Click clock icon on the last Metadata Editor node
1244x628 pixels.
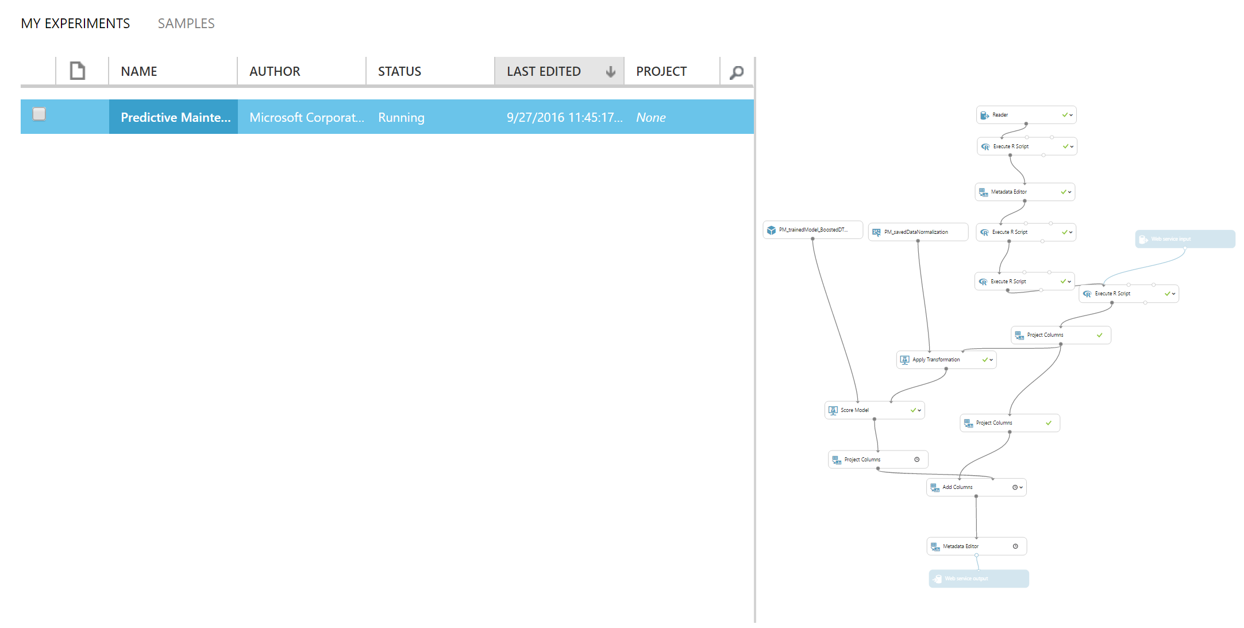pos(1015,546)
